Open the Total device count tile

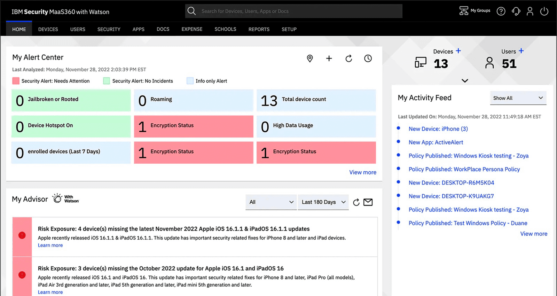click(316, 100)
